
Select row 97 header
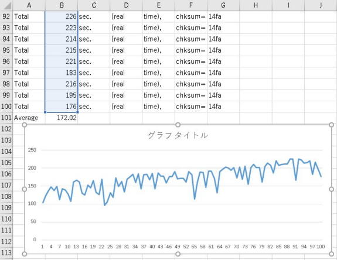6,73
